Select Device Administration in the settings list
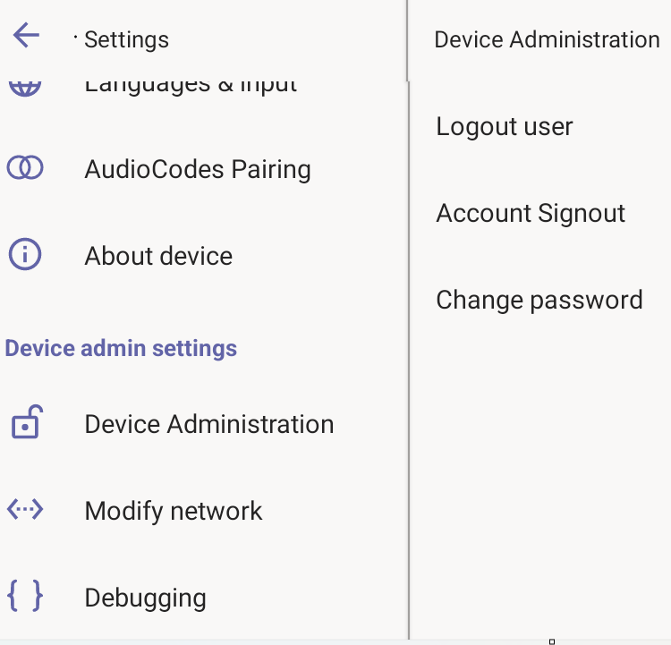The image size is (671, 645). pyautogui.click(x=204, y=424)
